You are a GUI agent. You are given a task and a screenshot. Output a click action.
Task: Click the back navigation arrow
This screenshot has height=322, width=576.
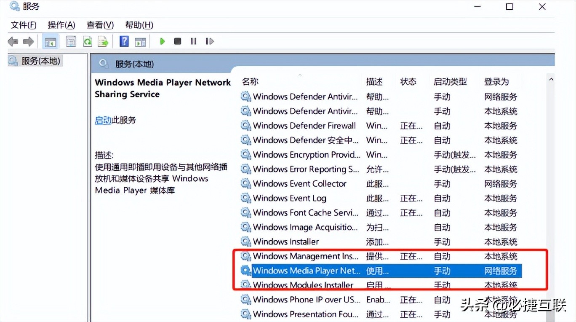pyautogui.click(x=13, y=41)
